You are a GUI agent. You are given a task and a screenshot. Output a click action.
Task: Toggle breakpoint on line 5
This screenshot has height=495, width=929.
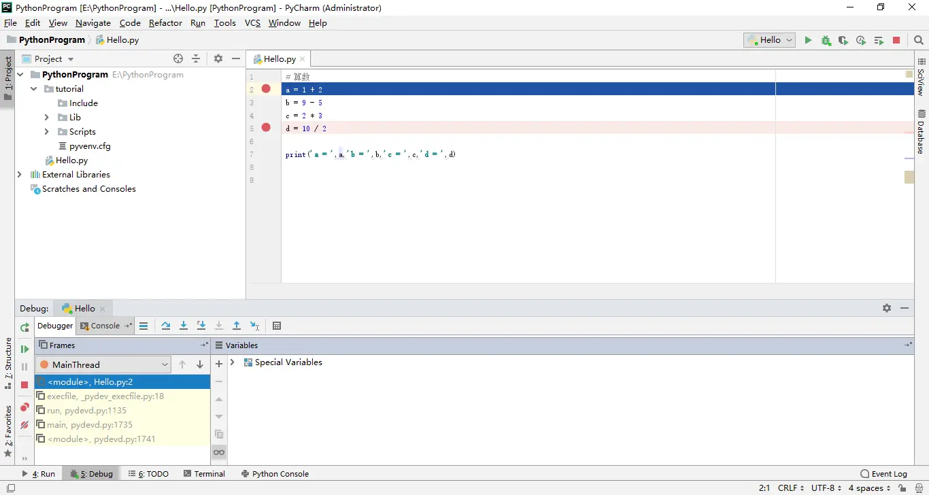click(x=266, y=128)
